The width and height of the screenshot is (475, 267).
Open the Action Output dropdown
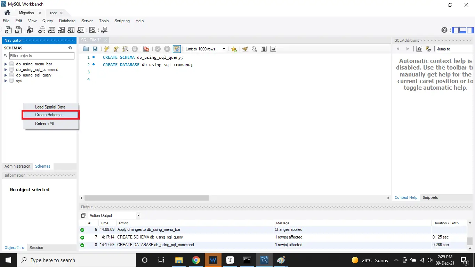click(114, 216)
